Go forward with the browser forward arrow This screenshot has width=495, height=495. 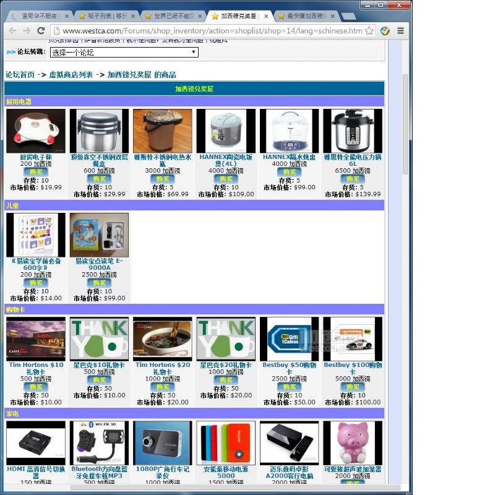27,30
